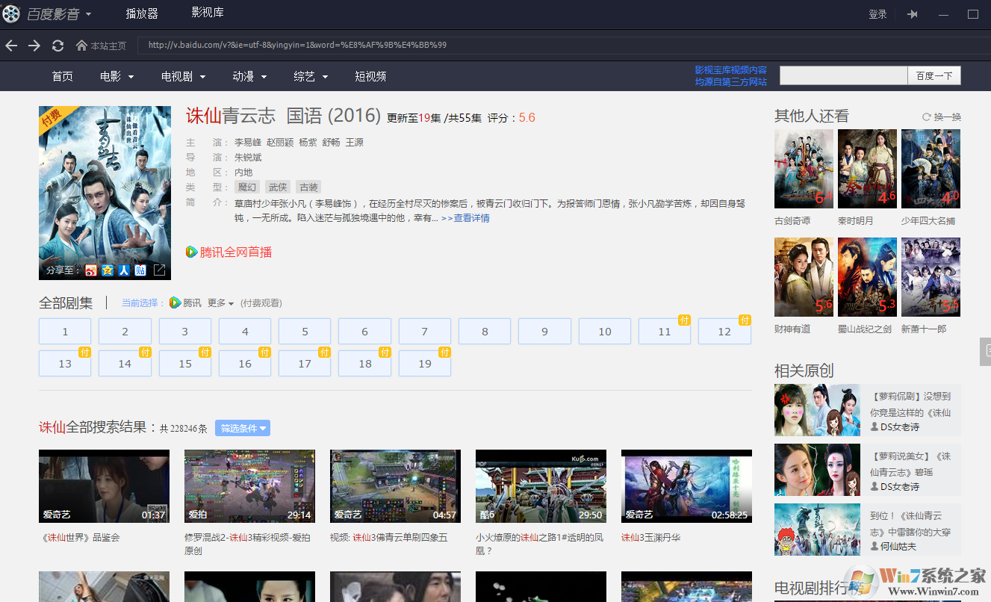
Task: Open the 查看详情 link in the synopsis
Action: click(x=471, y=217)
